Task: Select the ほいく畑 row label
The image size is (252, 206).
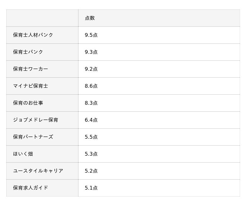Action: pyautogui.click(x=23, y=154)
